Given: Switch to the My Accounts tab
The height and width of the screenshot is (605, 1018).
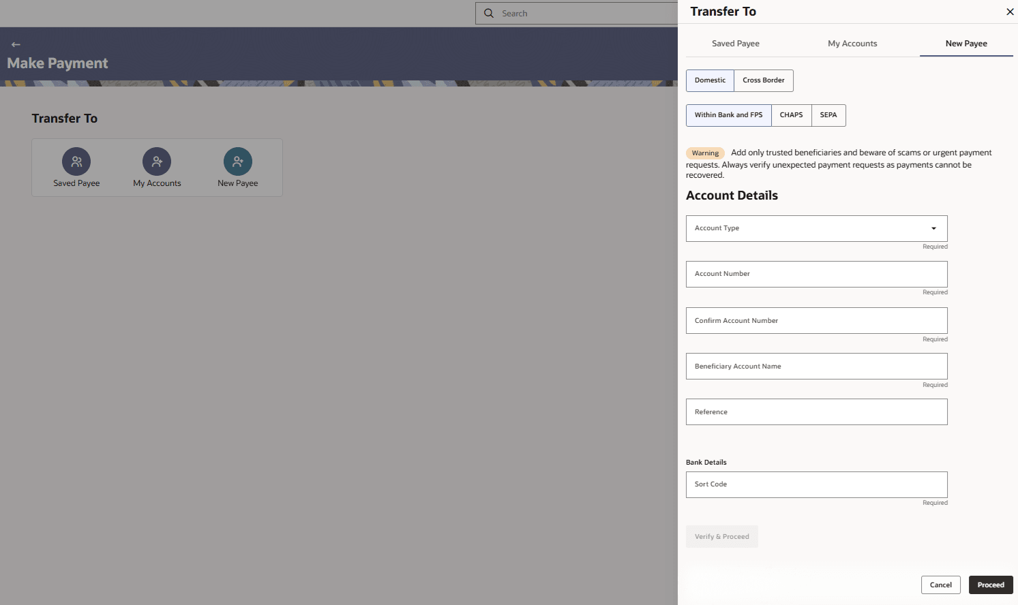Looking at the screenshot, I should tap(852, 44).
